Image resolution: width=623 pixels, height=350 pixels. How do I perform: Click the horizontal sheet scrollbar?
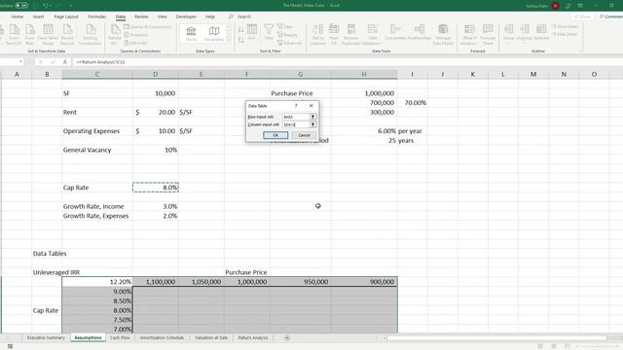[496, 338]
